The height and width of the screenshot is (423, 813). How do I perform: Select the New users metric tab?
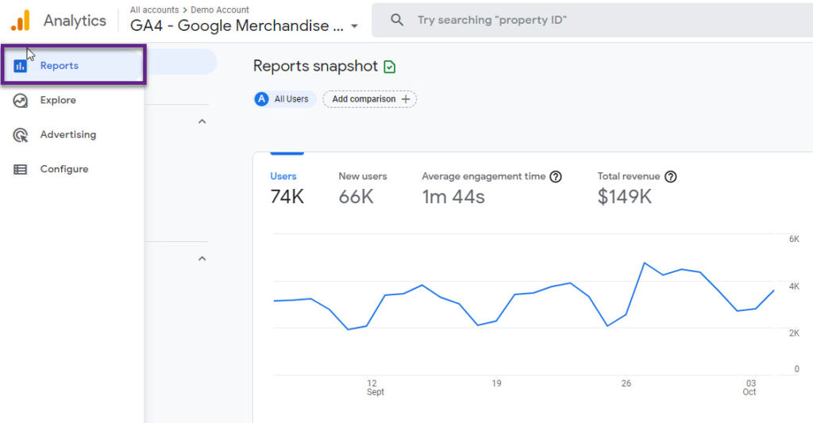pyautogui.click(x=362, y=187)
